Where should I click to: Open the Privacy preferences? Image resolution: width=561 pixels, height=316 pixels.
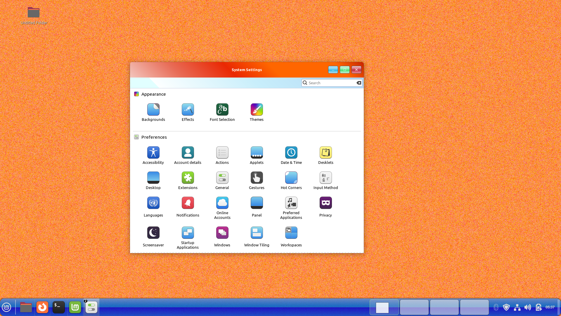[325, 207]
